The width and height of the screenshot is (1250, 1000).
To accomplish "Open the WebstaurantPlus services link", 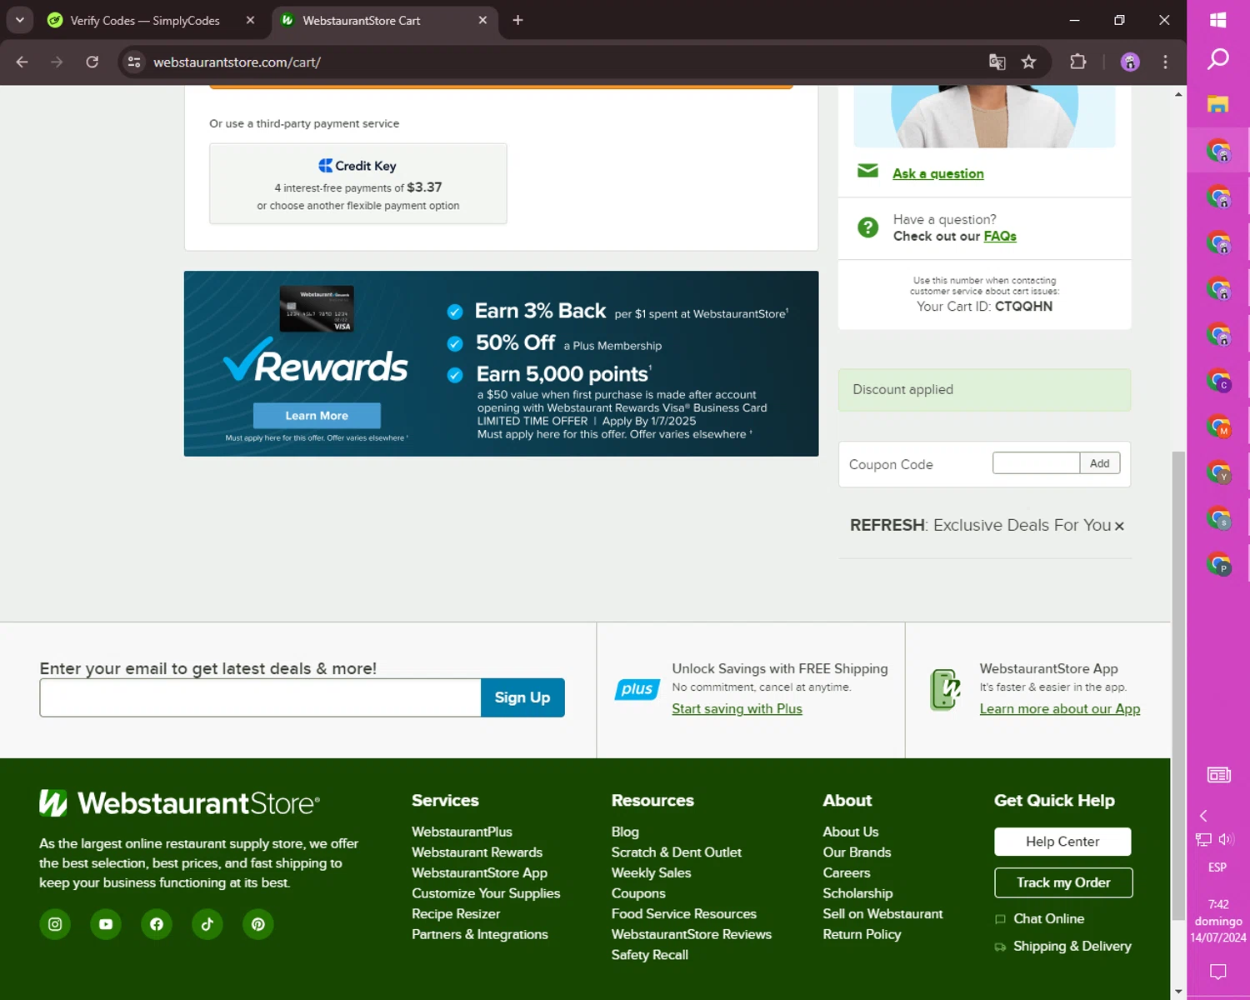I will 462,832.
